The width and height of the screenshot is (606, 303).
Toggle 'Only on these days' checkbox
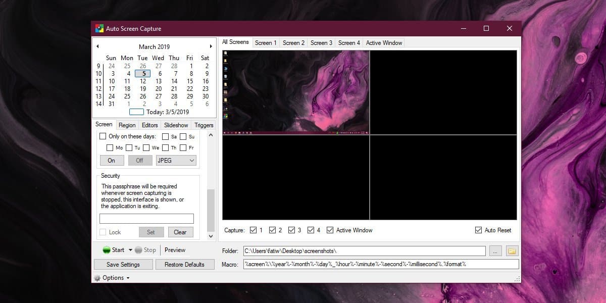[103, 136]
